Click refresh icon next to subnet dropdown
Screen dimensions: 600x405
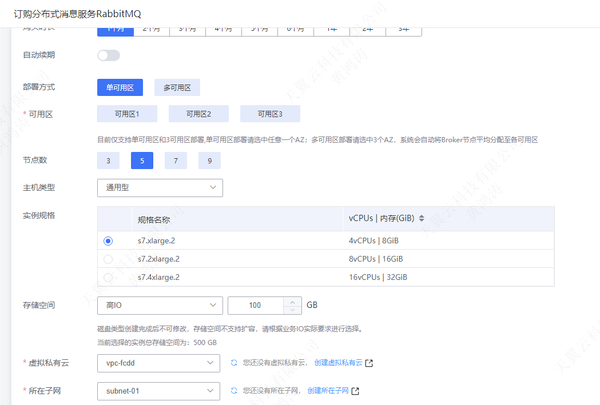[x=233, y=391]
